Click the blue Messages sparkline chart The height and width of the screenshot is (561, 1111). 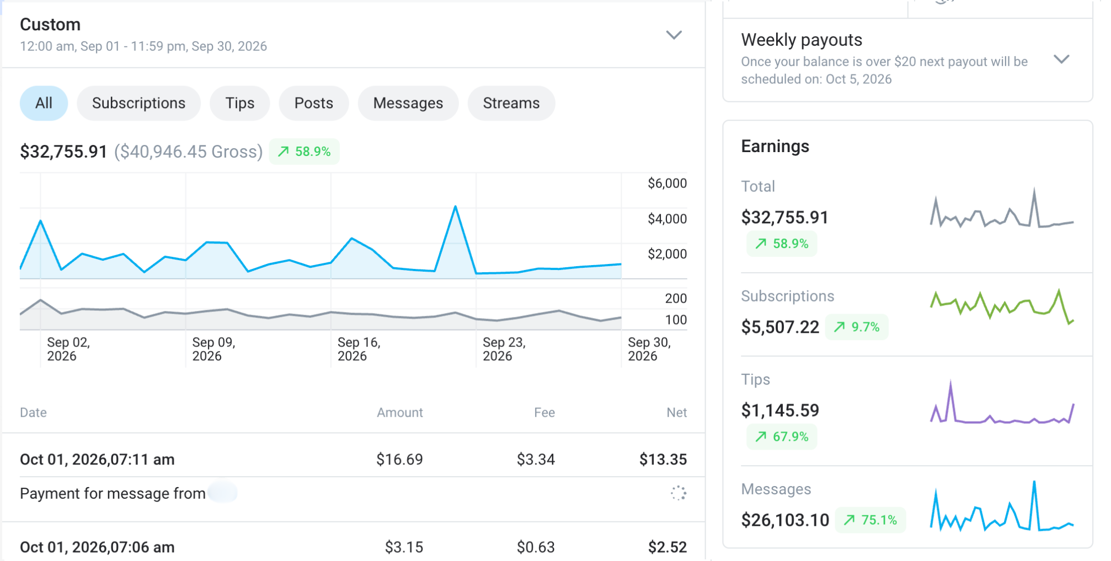click(1001, 506)
